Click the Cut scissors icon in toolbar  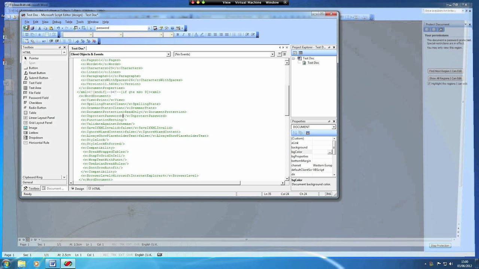click(x=39, y=28)
